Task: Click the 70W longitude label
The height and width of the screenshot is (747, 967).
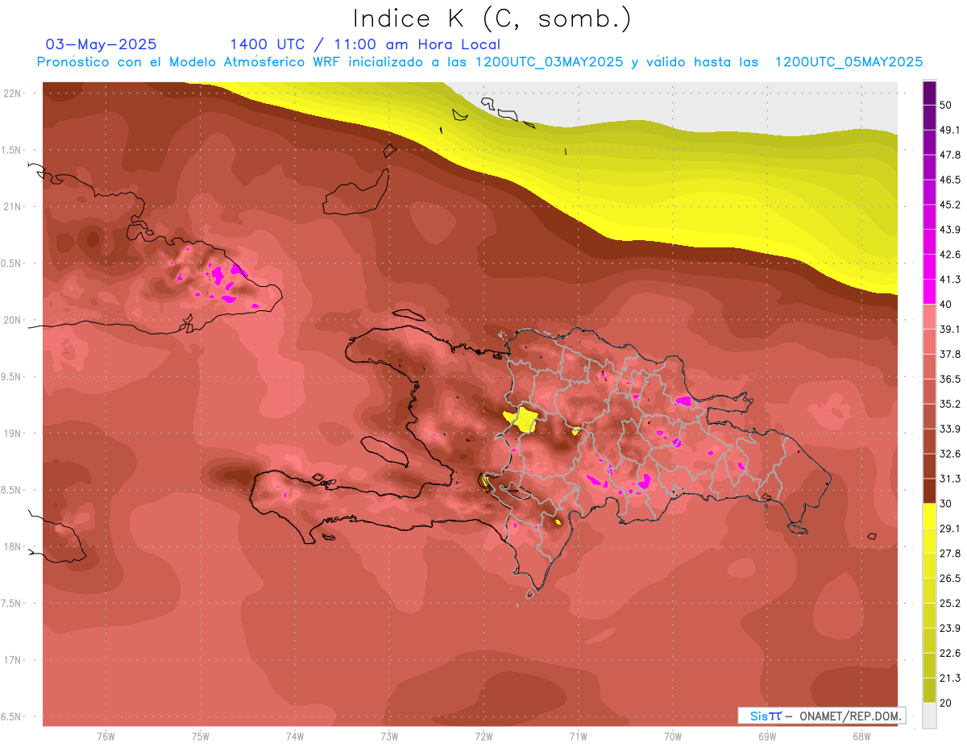Action: pos(672,736)
